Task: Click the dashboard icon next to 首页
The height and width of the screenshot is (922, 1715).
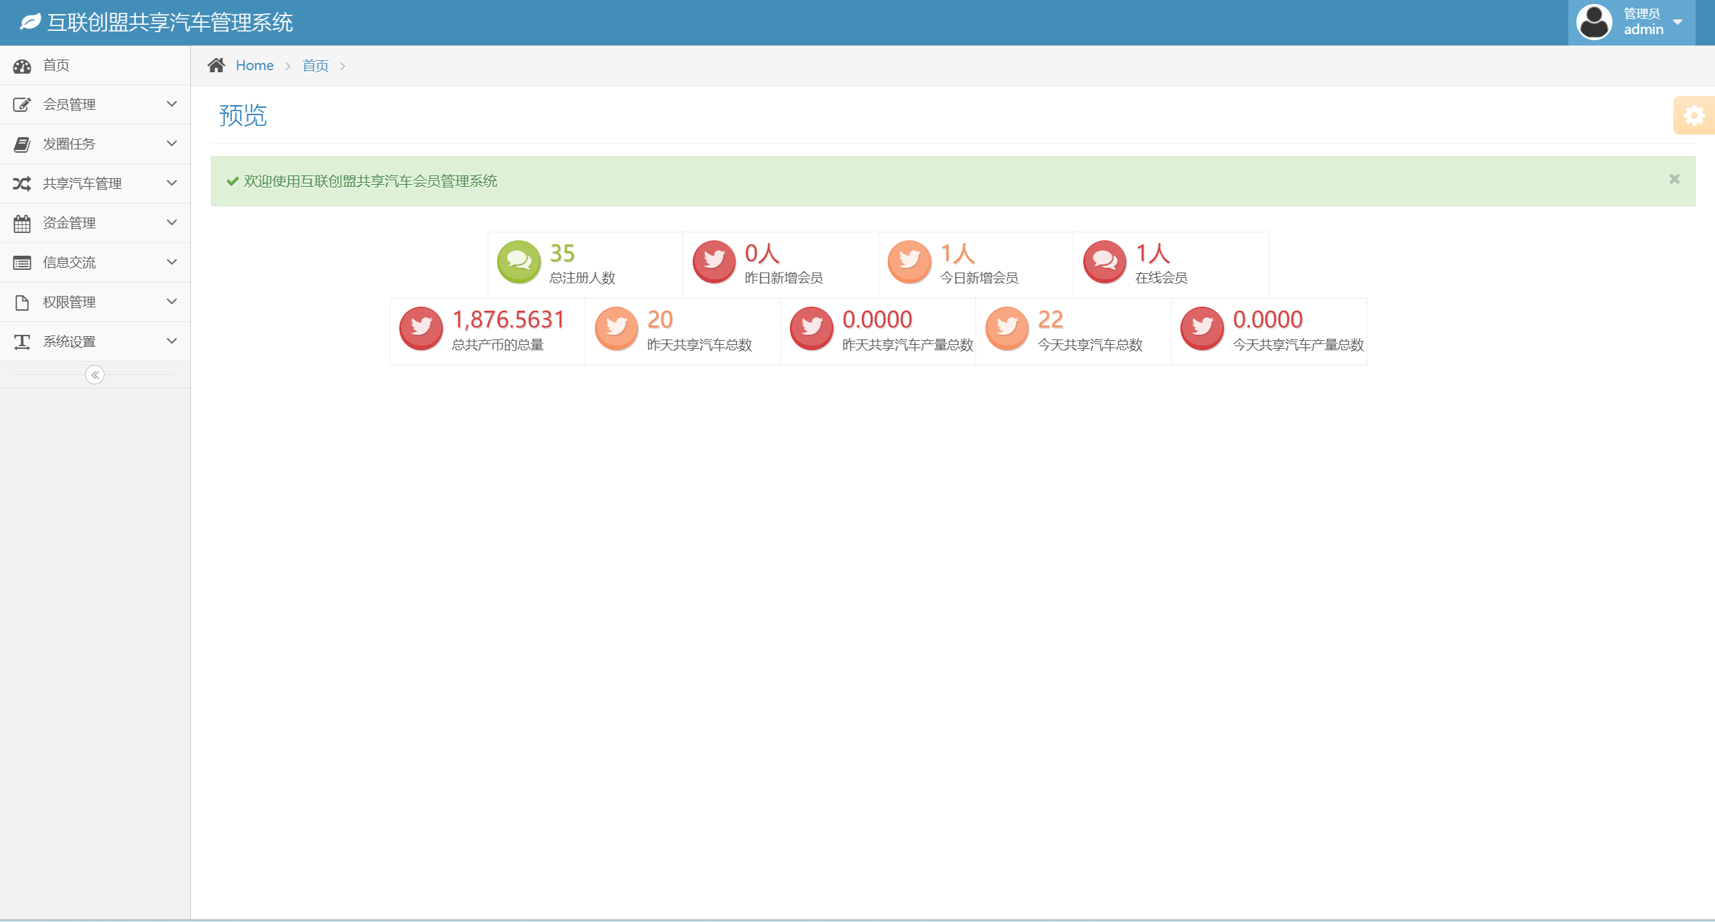Action: [22, 66]
